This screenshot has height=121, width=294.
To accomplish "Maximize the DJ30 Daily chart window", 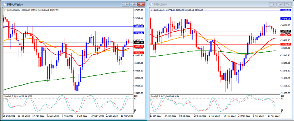I will pos(280,4).
